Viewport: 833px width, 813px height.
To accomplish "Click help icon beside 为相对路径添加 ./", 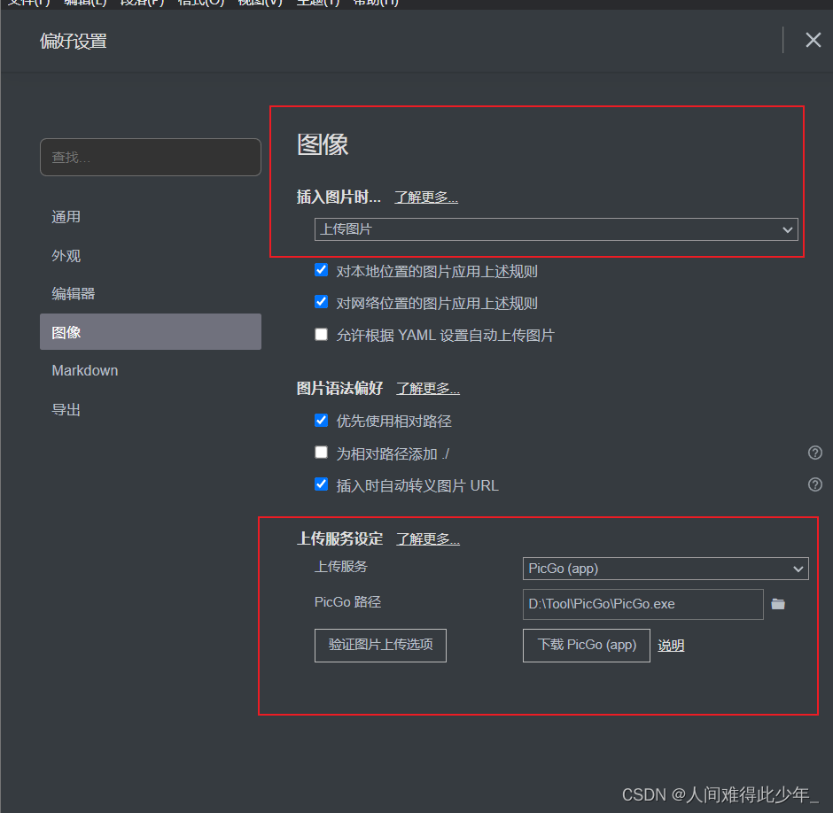I will (814, 453).
